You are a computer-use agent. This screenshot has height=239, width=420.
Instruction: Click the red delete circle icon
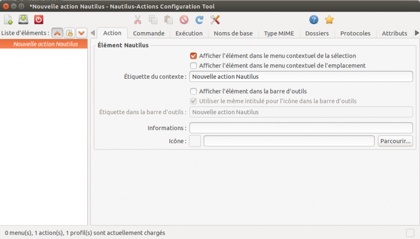pyautogui.click(x=184, y=20)
